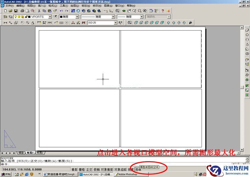The image size is (250, 177).
Task: Open the 标注(N) menu
Action: (86, 6)
